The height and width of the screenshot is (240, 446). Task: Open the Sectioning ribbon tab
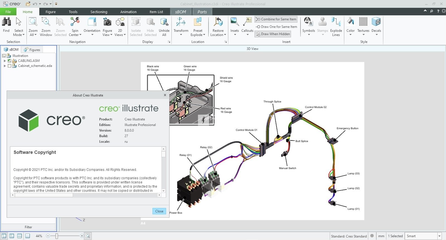[x=99, y=12]
